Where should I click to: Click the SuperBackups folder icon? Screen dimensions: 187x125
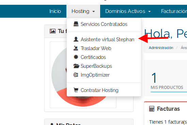click(76, 66)
